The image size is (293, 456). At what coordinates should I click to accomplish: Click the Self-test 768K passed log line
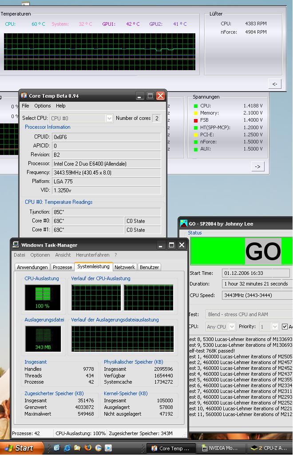tap(212, 351)
